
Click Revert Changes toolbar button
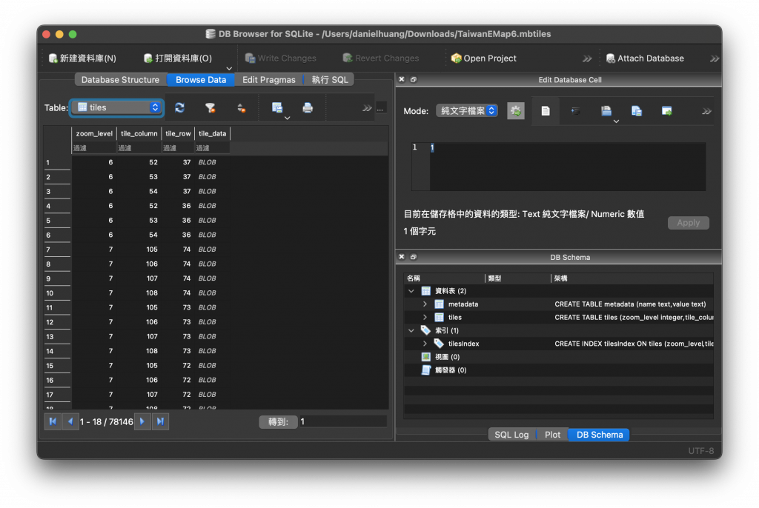(x=381, y=58)
